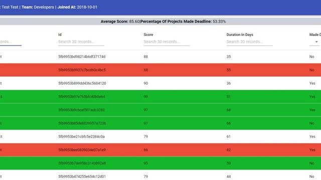Viewport: 321px width, 180px height.
Task: Click No in the score 88 row
Action: click(312, 56)
